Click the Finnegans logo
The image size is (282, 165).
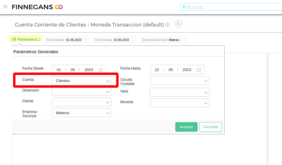pyautogui.click(x=37, y=7)
